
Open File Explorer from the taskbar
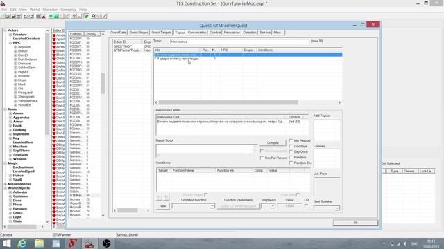tap(39, 243)
